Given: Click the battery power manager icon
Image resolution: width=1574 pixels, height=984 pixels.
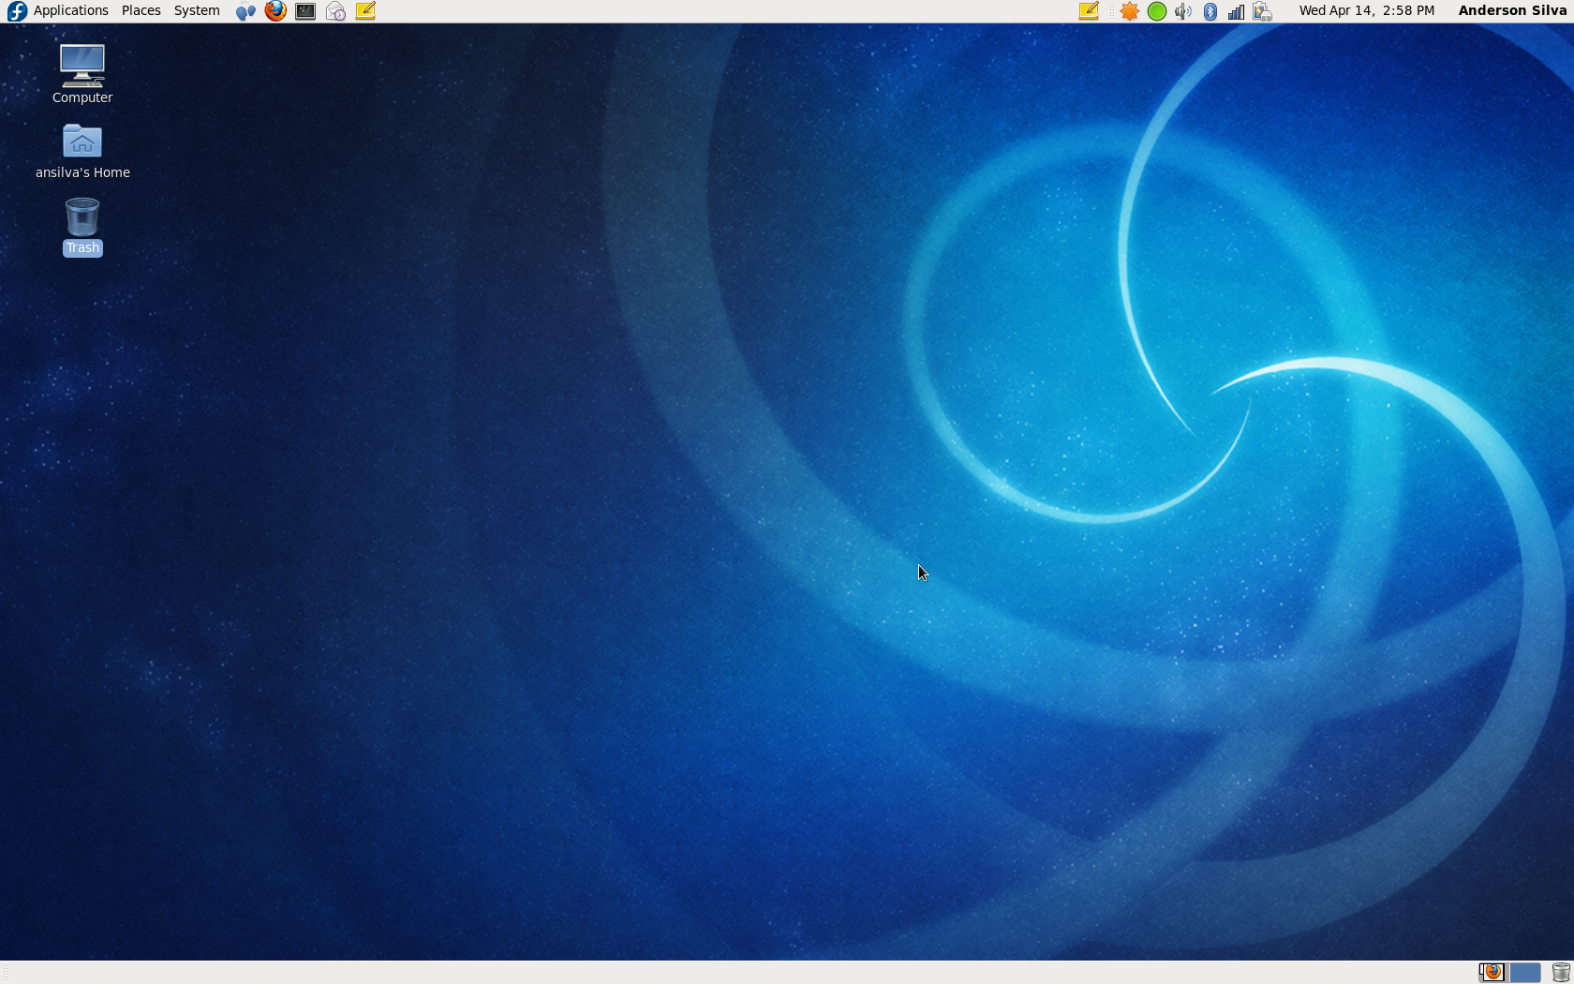Looking at the screenshot, I should coord(1262,11).
